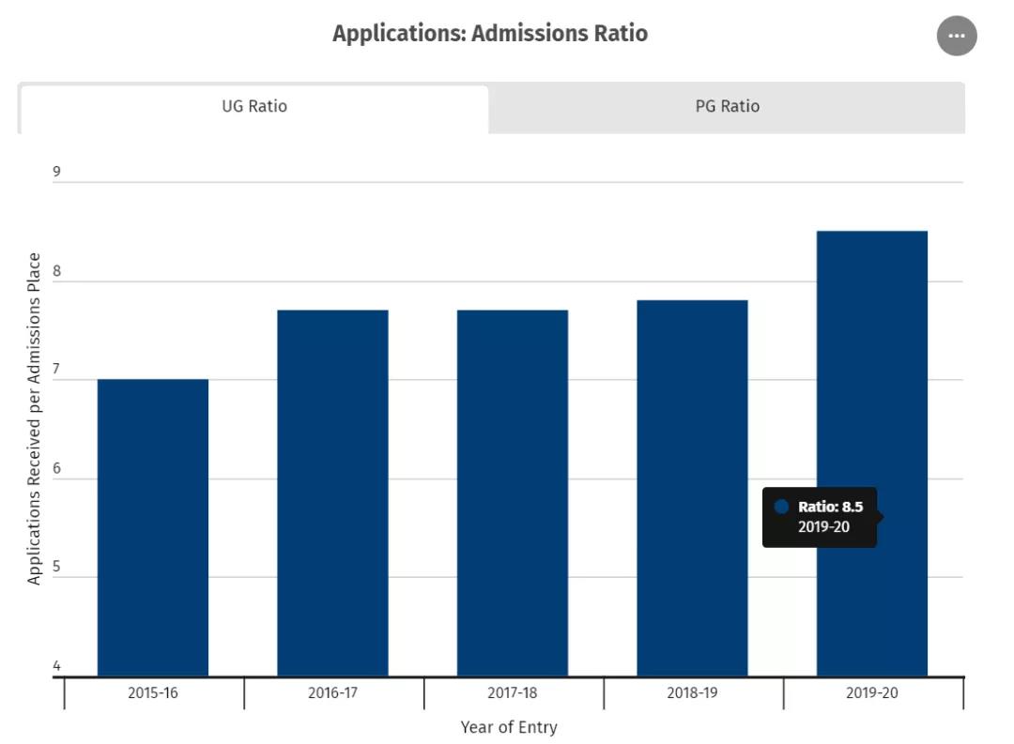This screenshot has width=1014, height=744.
Task: Click the 2018-19 x-axis label
Action: (692, 693)
